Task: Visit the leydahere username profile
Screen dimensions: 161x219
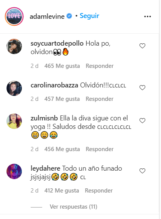Action: coord(45,168)
